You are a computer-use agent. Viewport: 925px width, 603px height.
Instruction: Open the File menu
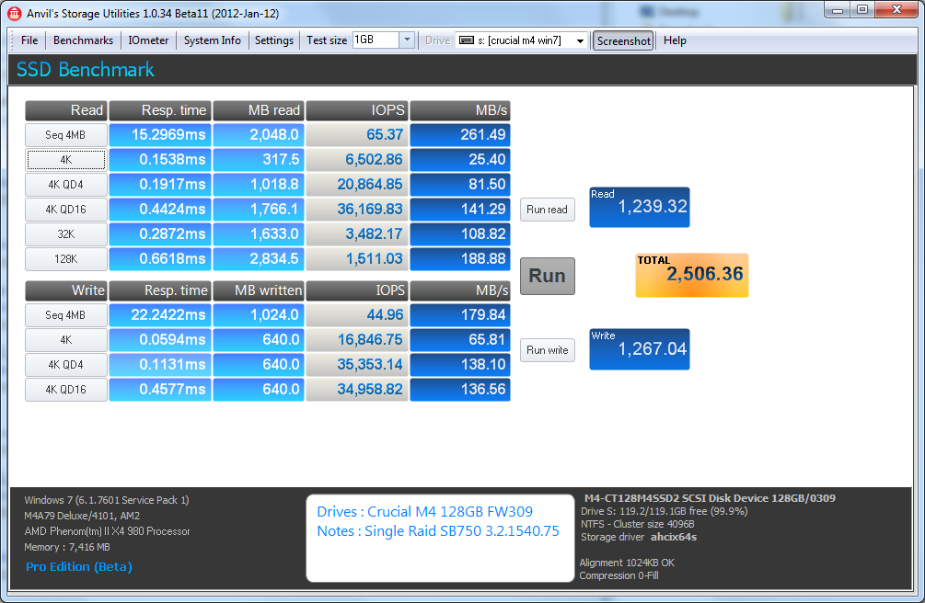coord(29,40)
